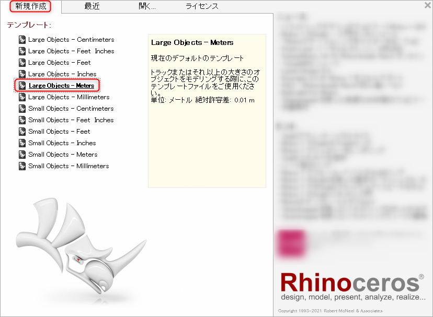
Task: Switch to the ライセンス tab
Action: click(202, 6)
